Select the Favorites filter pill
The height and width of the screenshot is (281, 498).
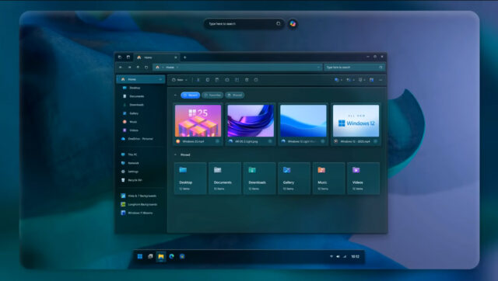tap(212, 95)
